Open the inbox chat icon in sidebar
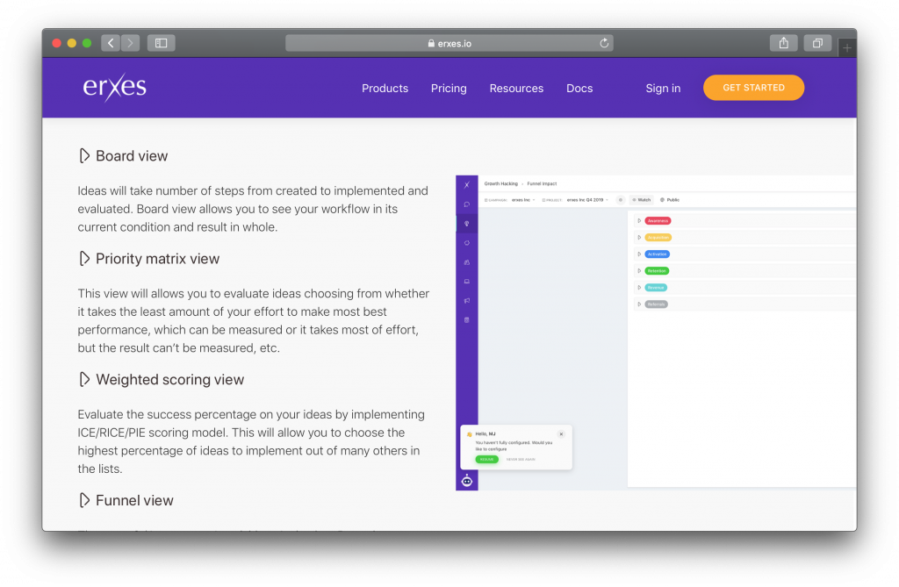 tap(467, 204)
